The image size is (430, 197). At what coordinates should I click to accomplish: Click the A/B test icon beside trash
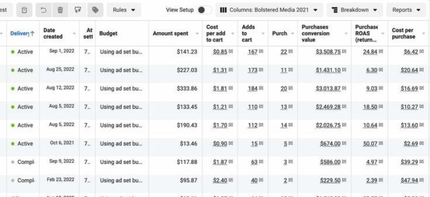pyautogui.click(x=78, y=10)
